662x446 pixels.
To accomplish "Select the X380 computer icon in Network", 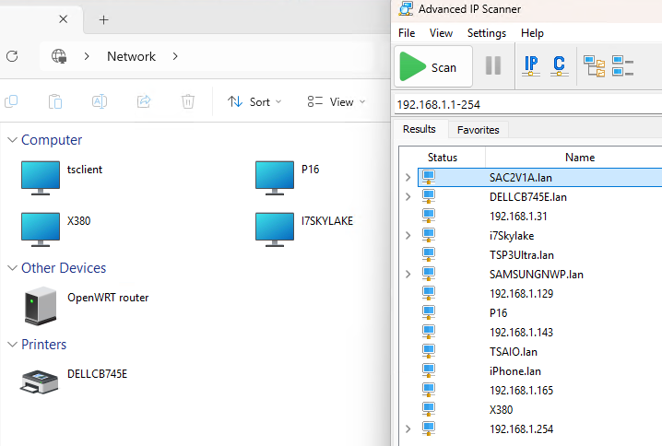I will [41, 229].
